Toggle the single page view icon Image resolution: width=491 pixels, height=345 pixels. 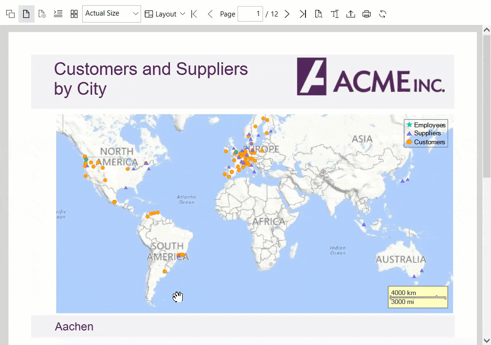(x=26, y=14)
